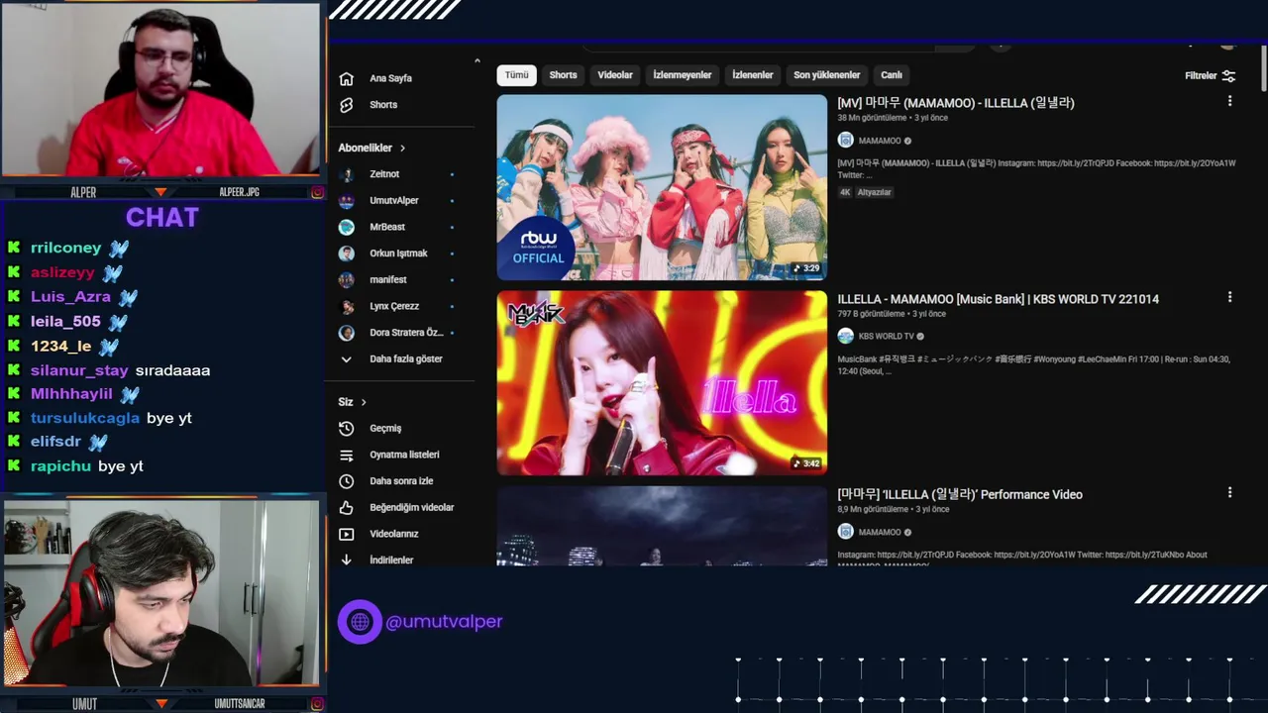Click the 4K badge
Viewport: 1268px width, 713px height.
click(845, 192)
